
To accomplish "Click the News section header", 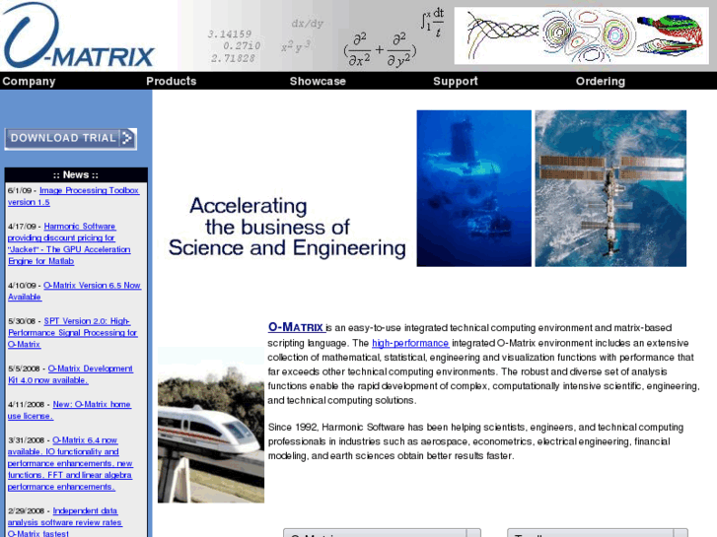I will click(76, 174).
